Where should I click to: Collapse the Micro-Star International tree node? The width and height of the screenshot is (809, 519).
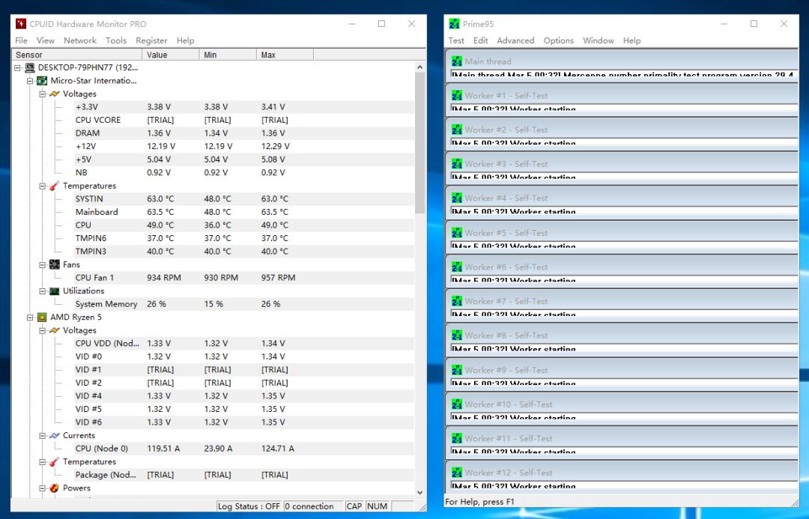pyautogui.click(x=30, y=81)
